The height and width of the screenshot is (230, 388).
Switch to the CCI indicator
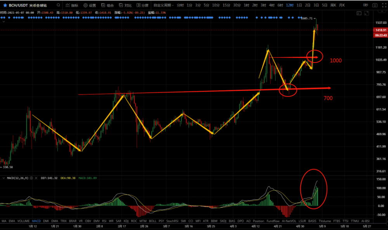click(191, 221)
